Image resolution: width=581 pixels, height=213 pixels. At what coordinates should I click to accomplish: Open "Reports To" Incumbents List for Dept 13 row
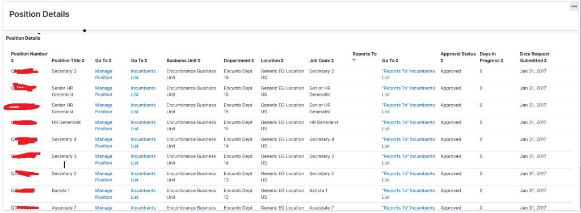tap(409, 177)
